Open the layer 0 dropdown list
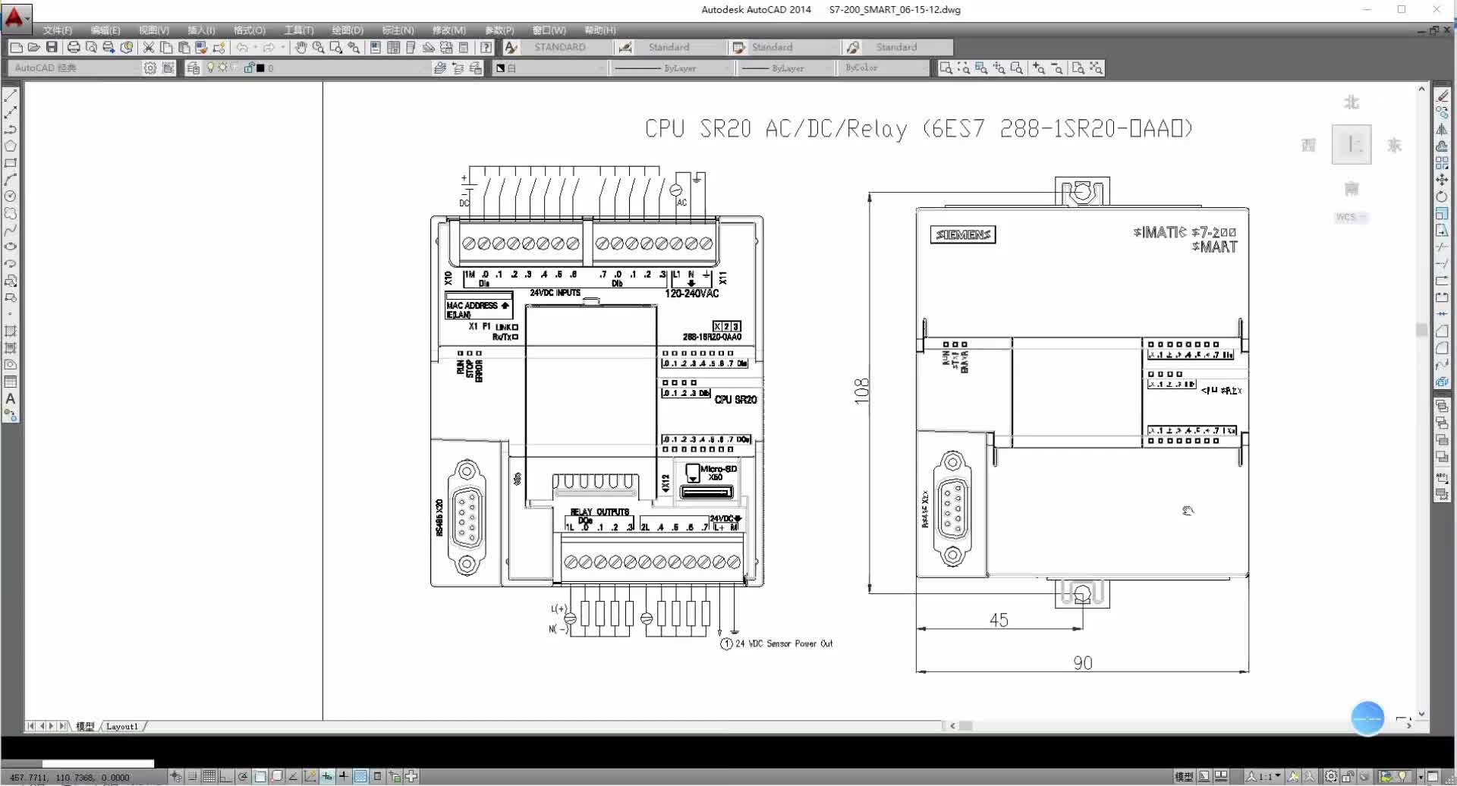This screenshot has height=786, width=1457. click(x=316, y=68)
